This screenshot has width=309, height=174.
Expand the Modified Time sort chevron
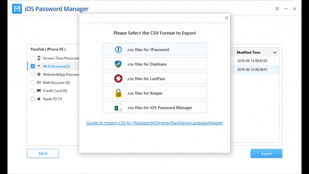point(275,53)
